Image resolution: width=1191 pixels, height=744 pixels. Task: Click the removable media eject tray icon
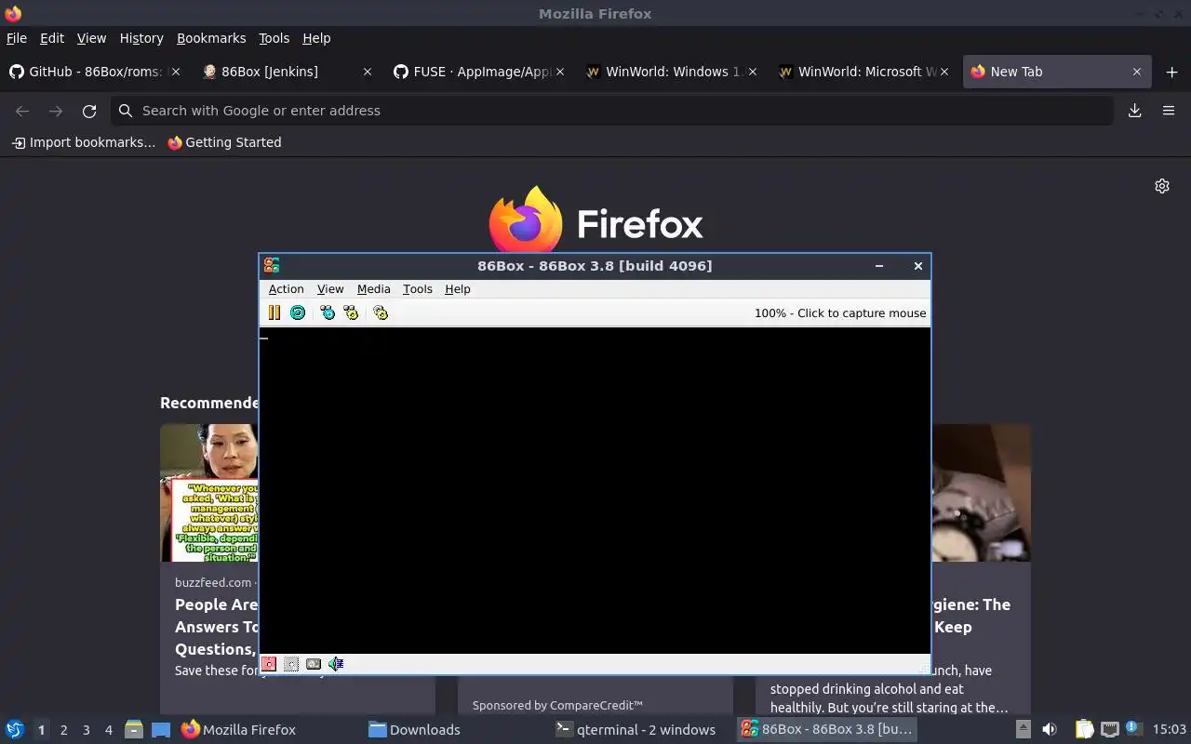(x=1023, y=729)
